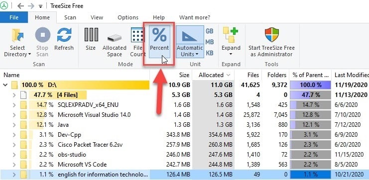The image size is (369, 180).
Task: Sort by the Size column header
Action: [x=171, y=75]
